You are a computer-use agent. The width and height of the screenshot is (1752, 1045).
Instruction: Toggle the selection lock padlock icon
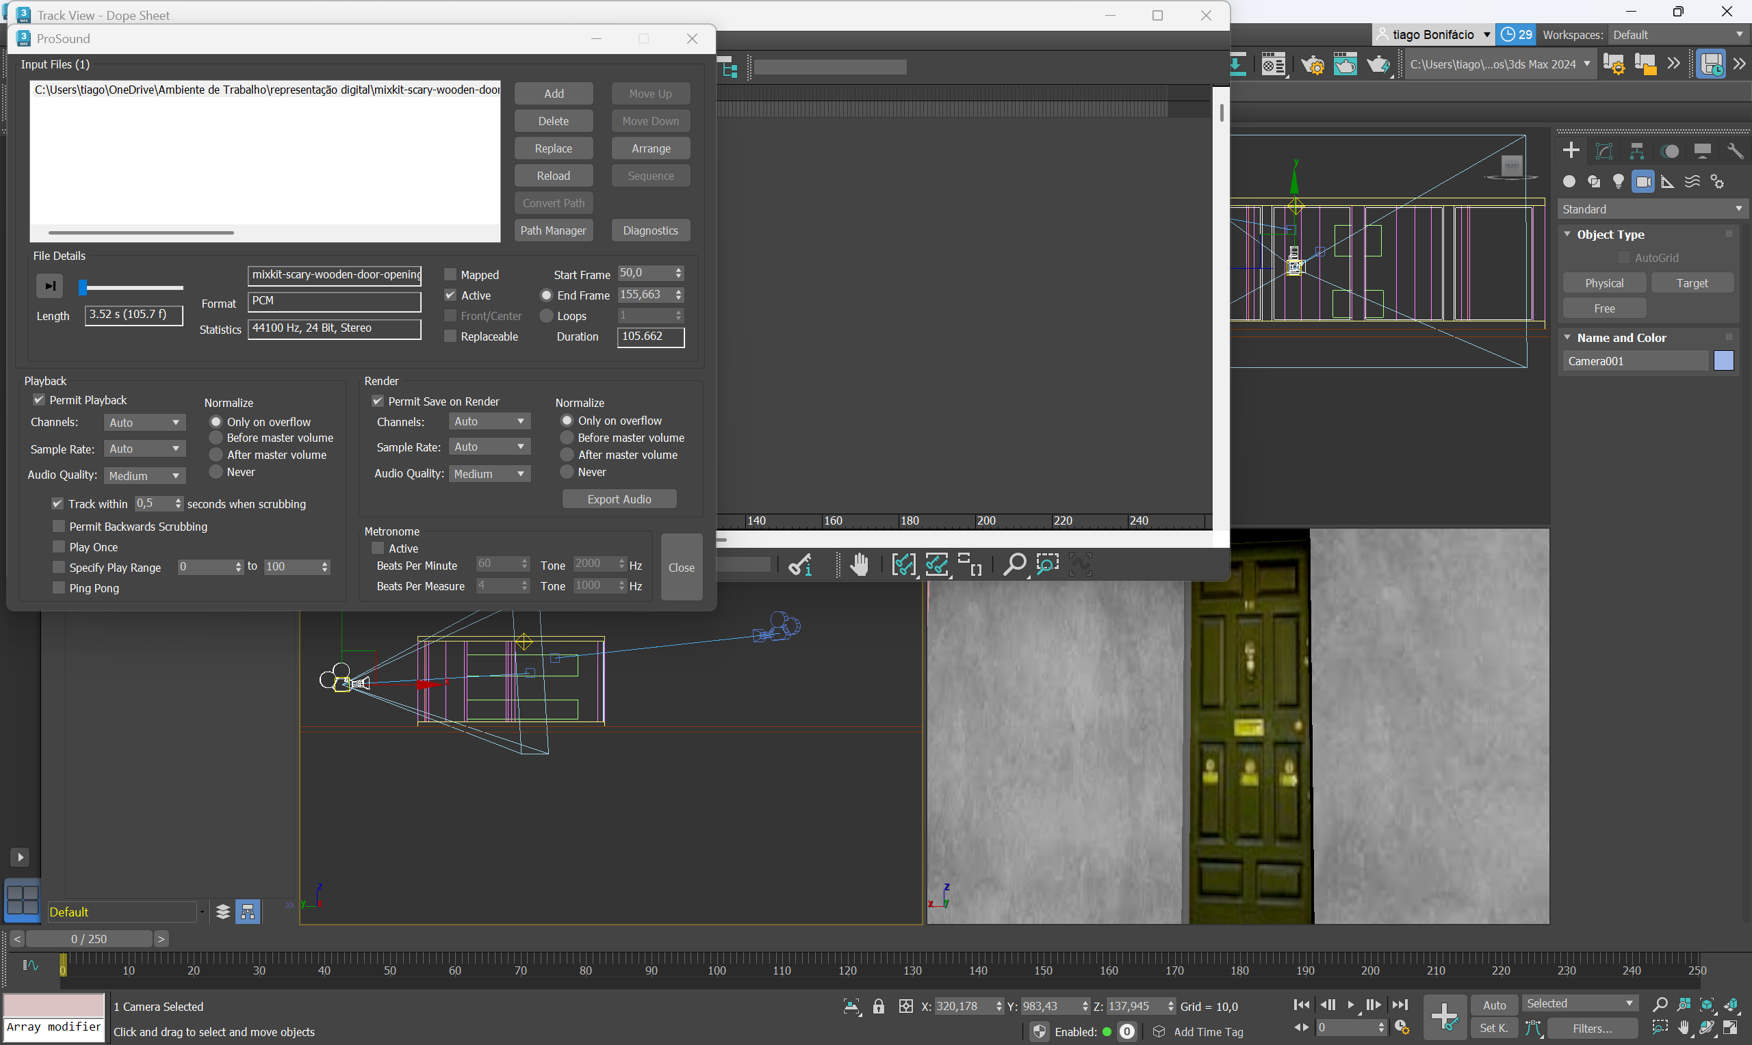coord(879,1006)
